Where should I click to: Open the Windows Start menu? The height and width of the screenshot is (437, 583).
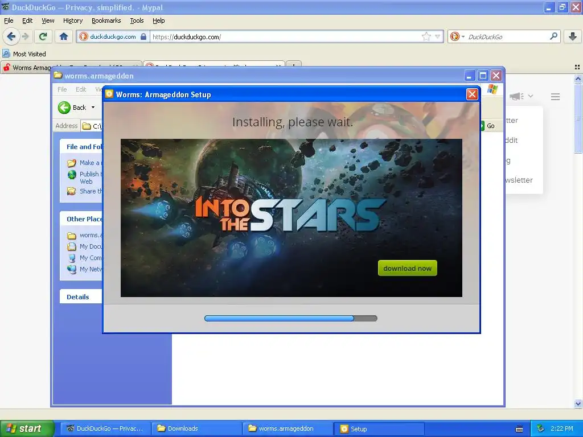[x=27, y=428]
